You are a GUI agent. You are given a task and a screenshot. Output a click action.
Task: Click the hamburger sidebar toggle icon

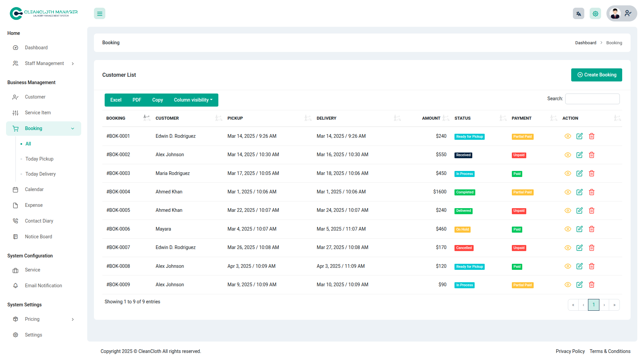(x=100, y=14)
